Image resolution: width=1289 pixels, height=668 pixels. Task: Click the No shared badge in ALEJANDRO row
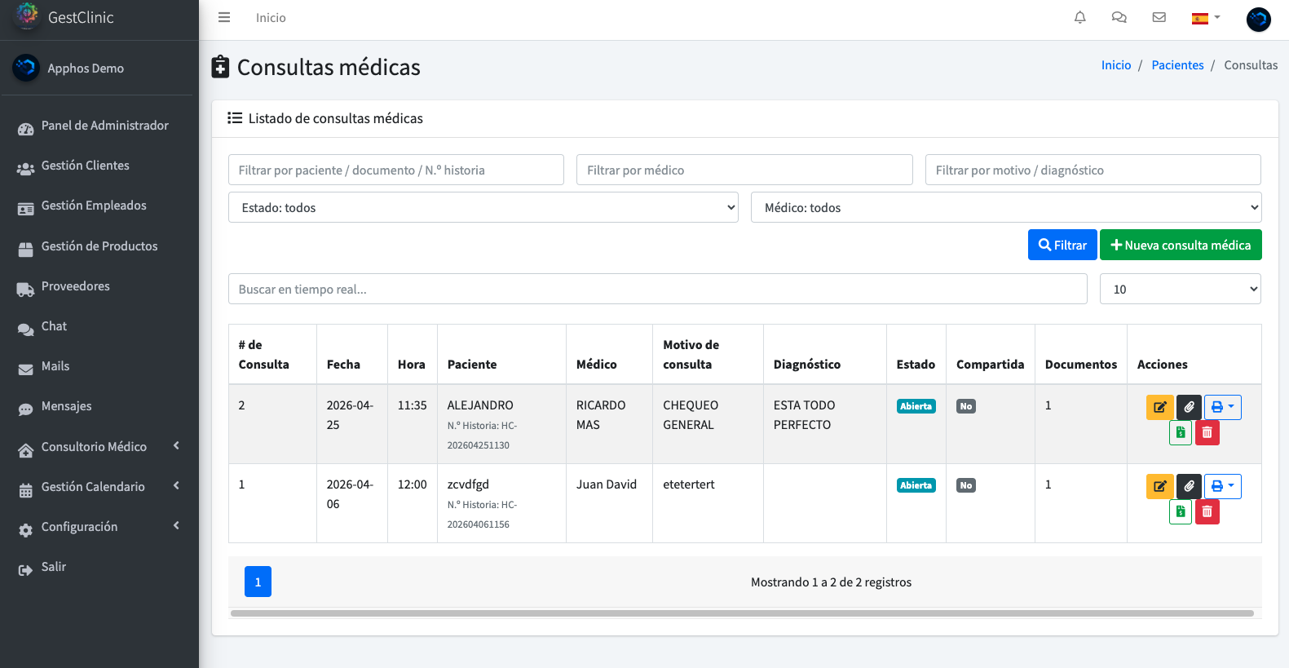coord(966,406)
